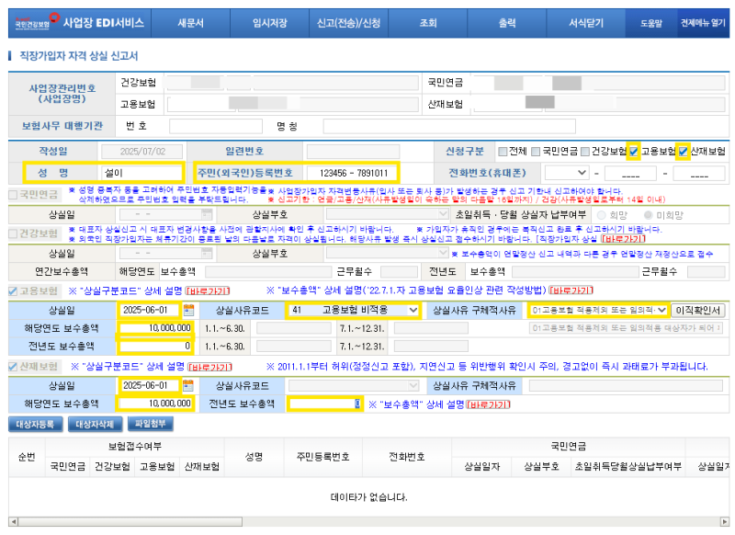
Task: Toggle the 건강보험 section checkbox
Action: point(13,233)
